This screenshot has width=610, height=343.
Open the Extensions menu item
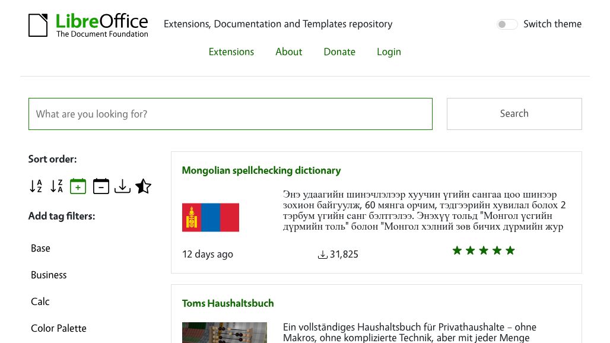coord(231,52)
